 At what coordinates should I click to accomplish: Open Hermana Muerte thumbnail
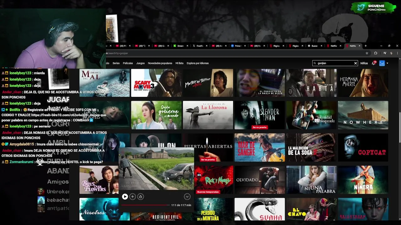pos(363,83)
